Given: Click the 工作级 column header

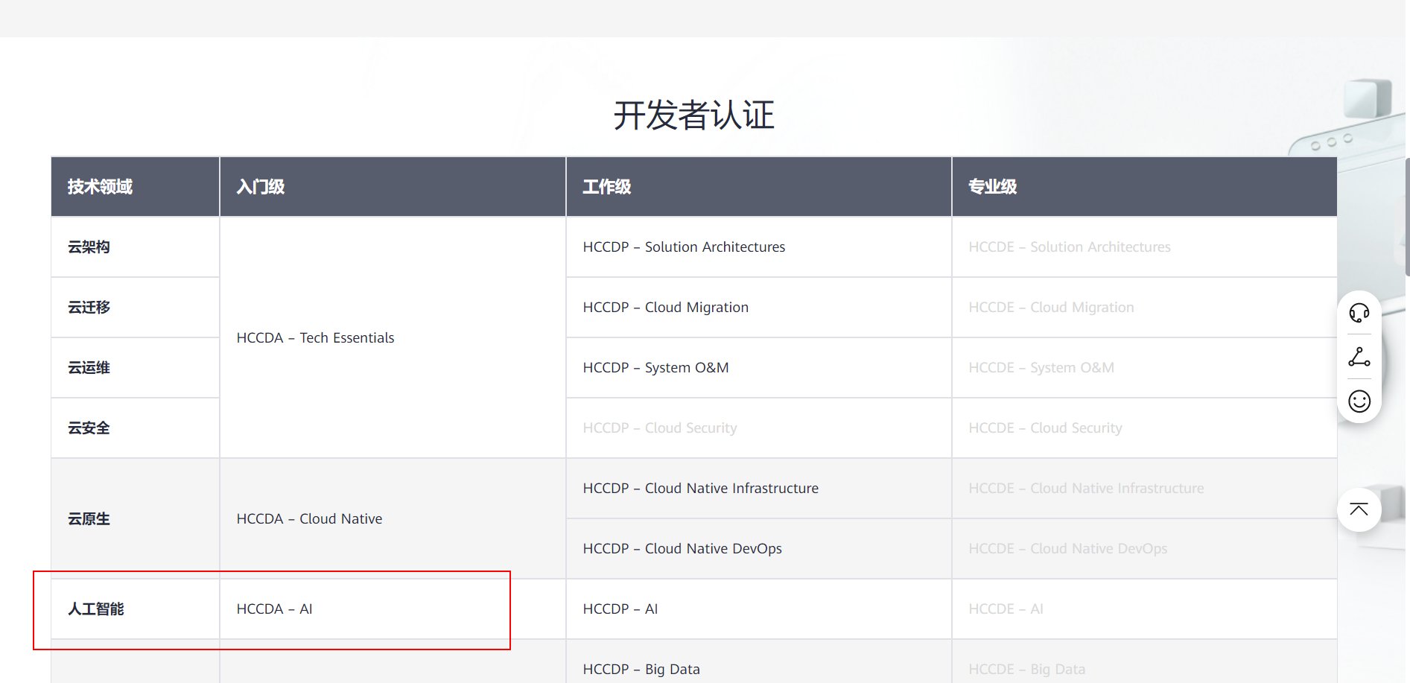Looking at the screenshot, I should (x=607, y=187).
